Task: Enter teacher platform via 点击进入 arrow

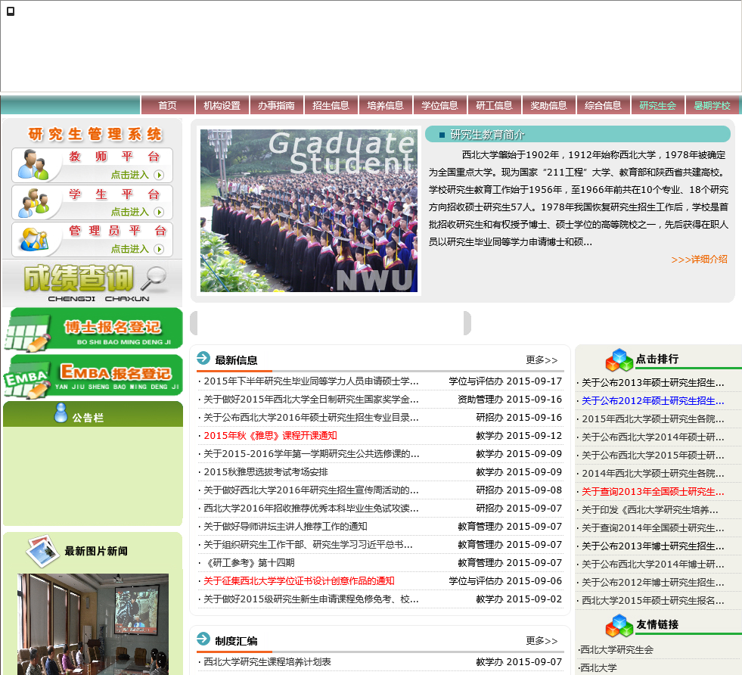Action: pos(159,175)
